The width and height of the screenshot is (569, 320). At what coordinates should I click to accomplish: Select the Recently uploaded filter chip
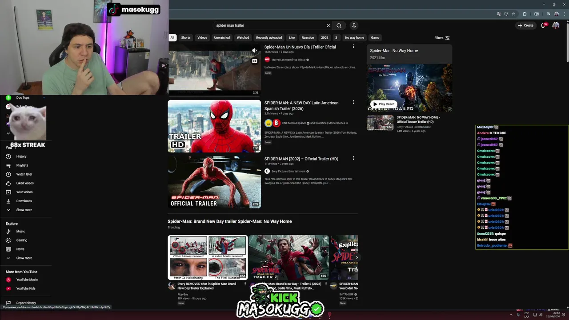click(x=269, y=38)
